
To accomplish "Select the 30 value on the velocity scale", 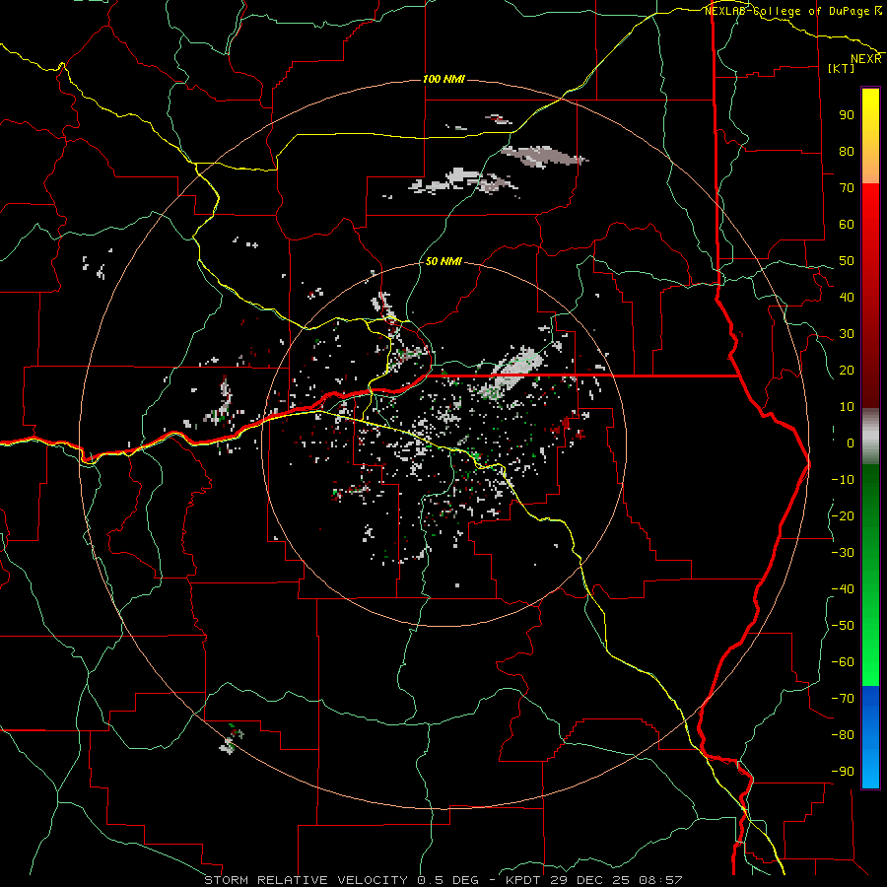I will pyautogui.click(x=847, y=334).
